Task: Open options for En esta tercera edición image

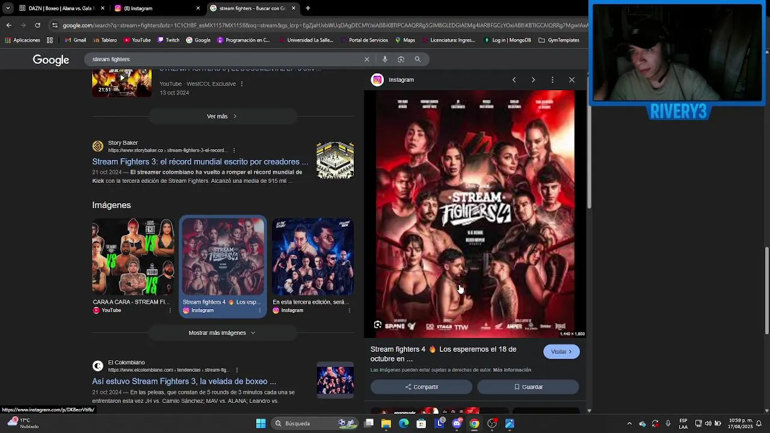Action: coord(350,310)
